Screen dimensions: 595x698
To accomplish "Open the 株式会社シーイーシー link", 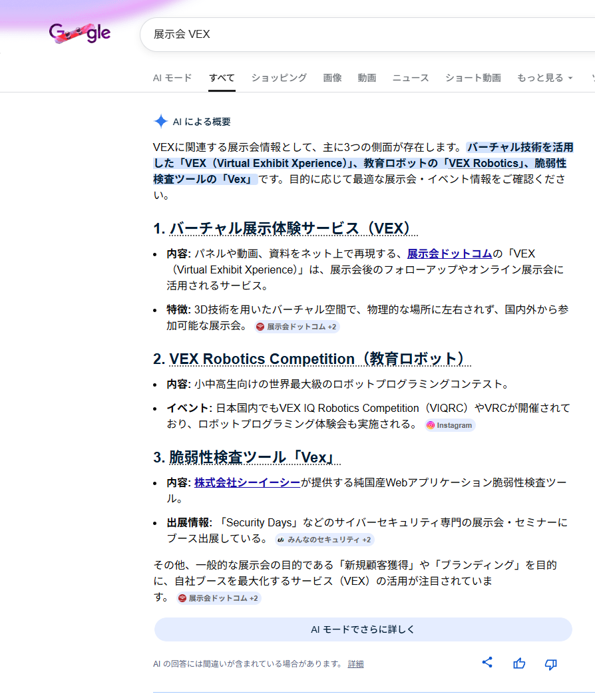I will (x=247, y=482).
